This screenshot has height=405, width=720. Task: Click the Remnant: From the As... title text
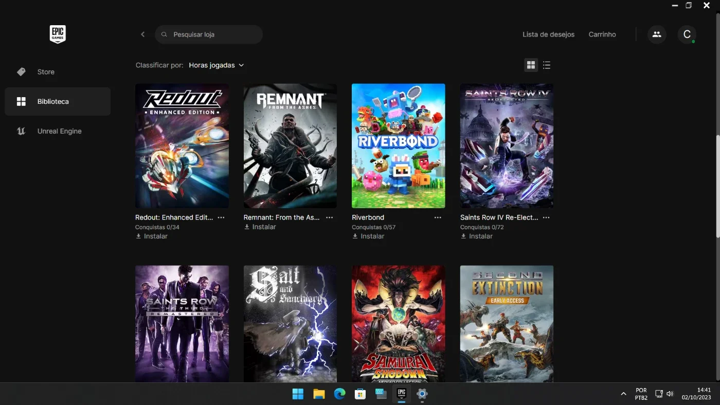282,217
